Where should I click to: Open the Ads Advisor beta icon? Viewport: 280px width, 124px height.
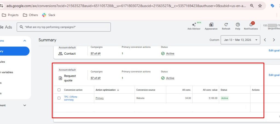pyautogui.click(x=194, y=25)
